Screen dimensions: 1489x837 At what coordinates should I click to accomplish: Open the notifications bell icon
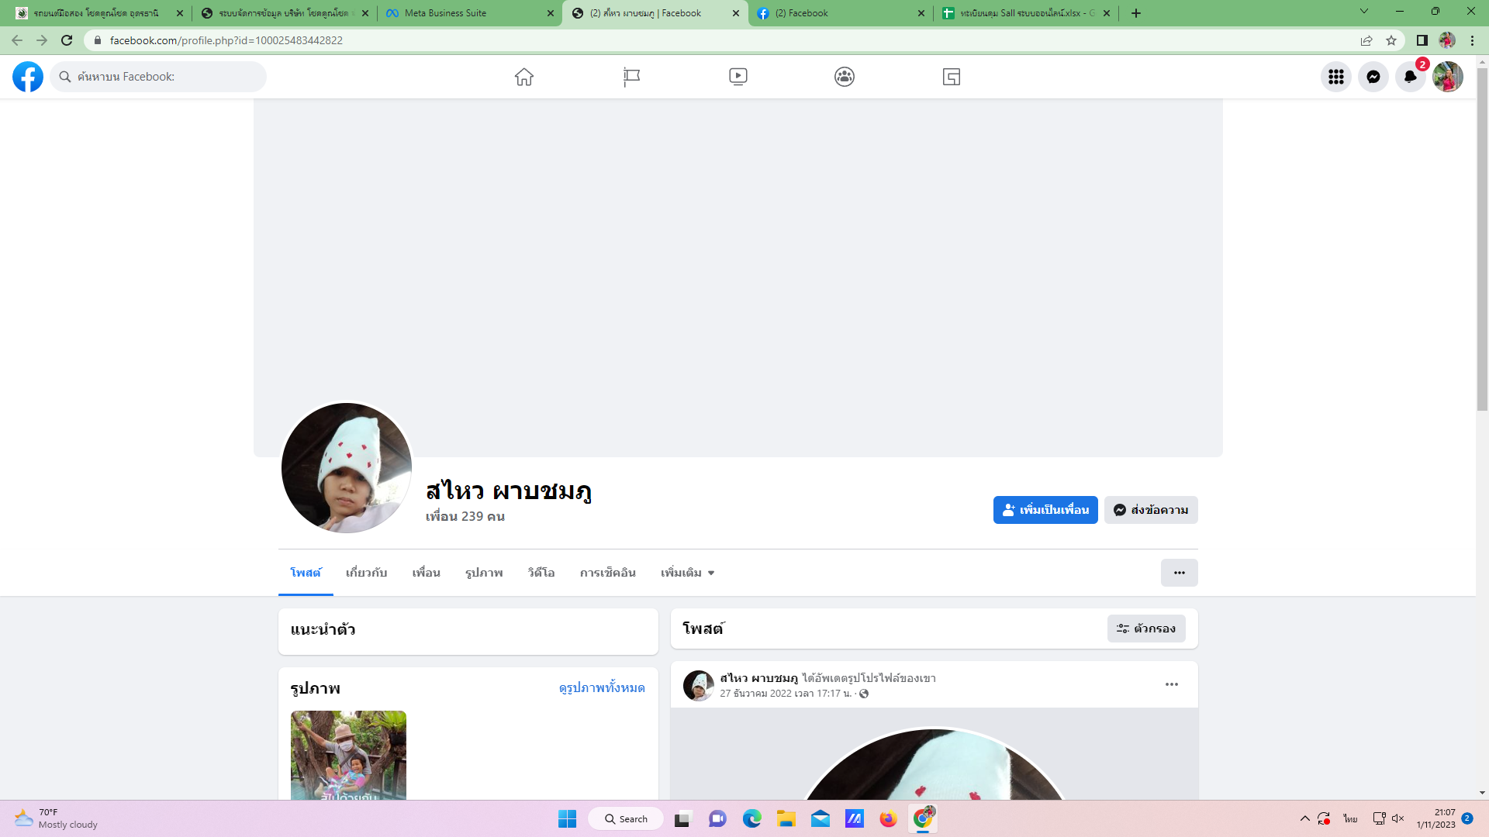click(x=1410, y=77)
